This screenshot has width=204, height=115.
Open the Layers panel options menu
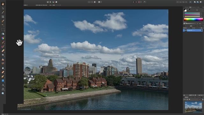click(203, 26)
